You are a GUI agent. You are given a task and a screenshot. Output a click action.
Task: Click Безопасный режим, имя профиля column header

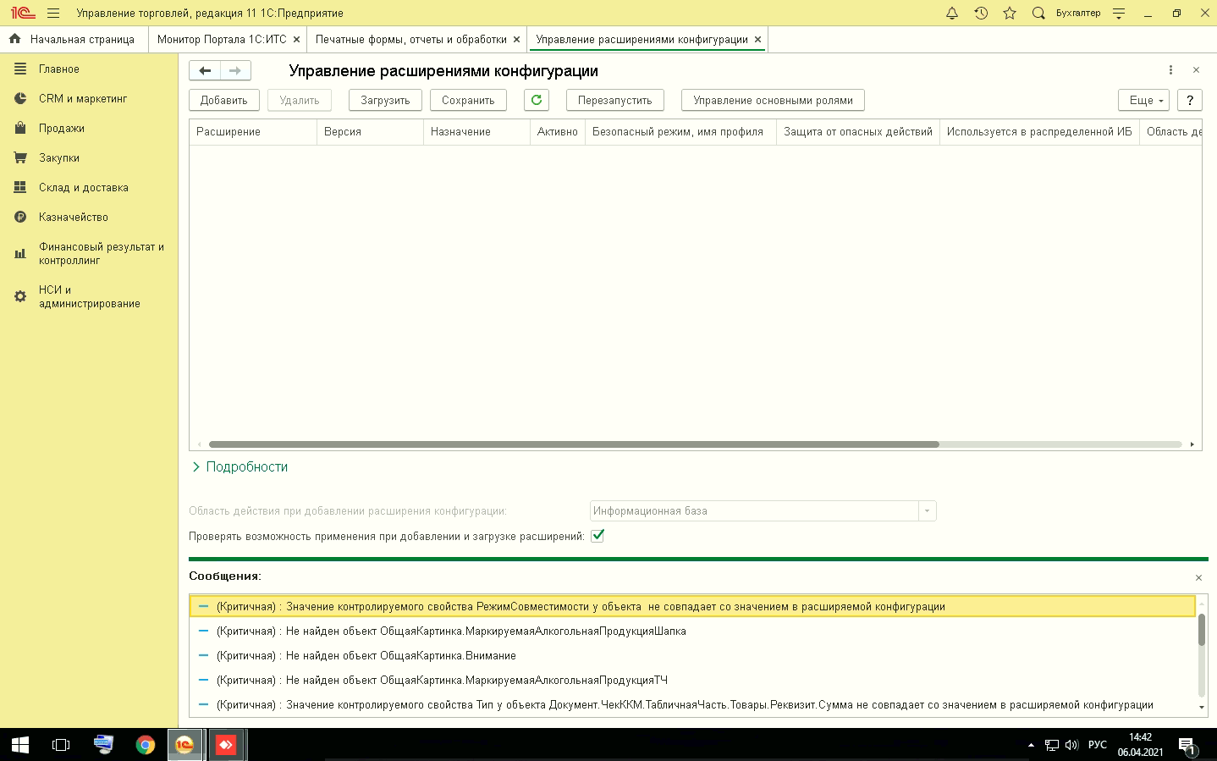click(680, 132)
